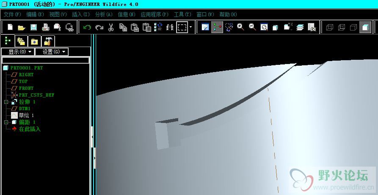Open the Folder Browser navigator tab
Screen dimensions: 378x195
point(22,41)
